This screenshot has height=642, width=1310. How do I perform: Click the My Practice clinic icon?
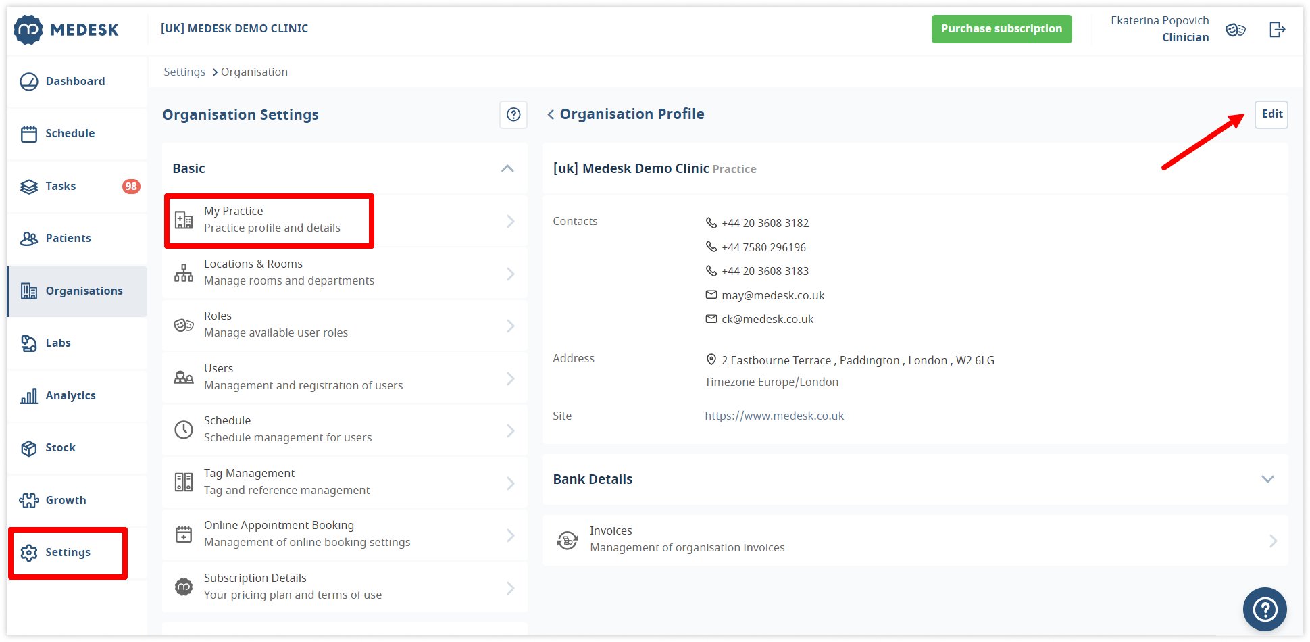[184, 220]
